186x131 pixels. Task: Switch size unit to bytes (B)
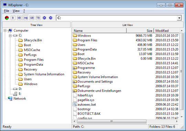pyautogui.click(x=13, y=18)
